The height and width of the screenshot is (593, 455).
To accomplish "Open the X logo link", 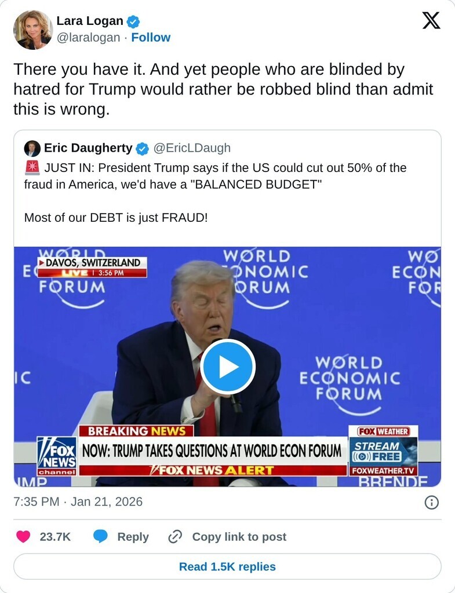I will coord(431,20).
